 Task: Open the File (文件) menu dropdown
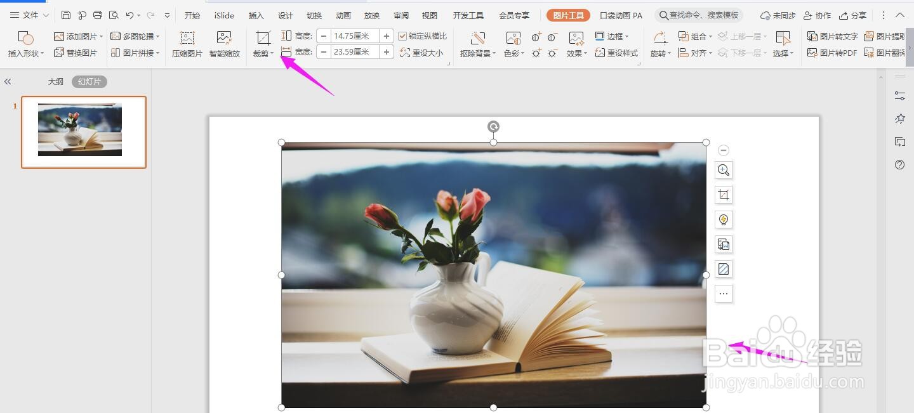pyautogui.click(x=29, y=15)
